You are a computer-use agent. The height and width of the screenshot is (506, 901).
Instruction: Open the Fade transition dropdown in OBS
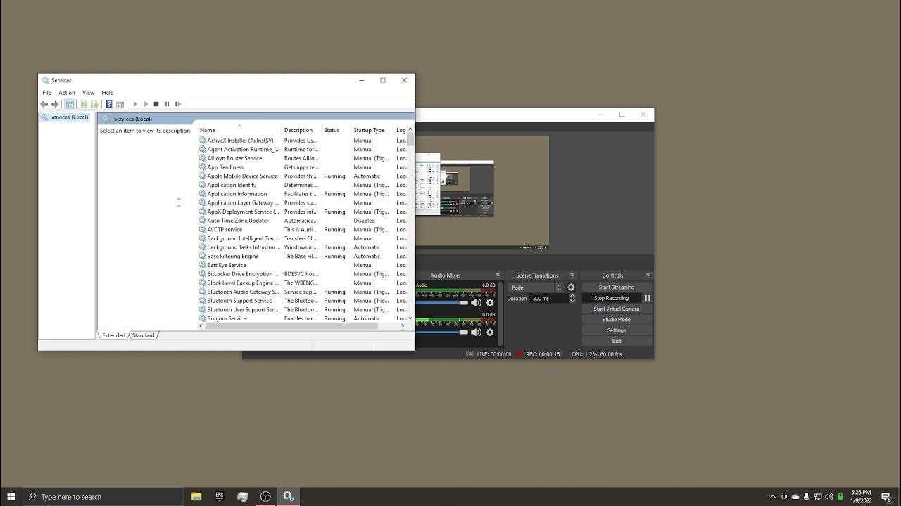(x=536, y=287)
